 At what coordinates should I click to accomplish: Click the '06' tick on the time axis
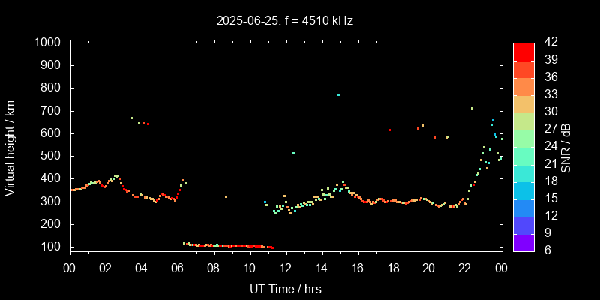[x=178, y=267]
